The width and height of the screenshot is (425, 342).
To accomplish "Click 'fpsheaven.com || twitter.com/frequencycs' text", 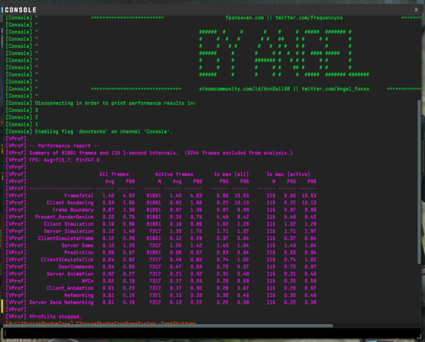I will pos(284,18).
